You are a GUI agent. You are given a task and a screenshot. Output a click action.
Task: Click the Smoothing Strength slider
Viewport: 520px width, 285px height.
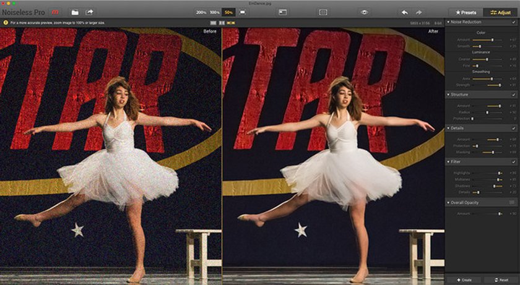[487, 85]
